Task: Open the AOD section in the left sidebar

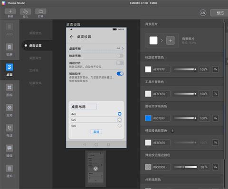Action: click(x=9, y=29)
